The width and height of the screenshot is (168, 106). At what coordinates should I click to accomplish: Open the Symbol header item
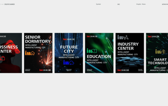pyautogui.click(x=98, y=4)
